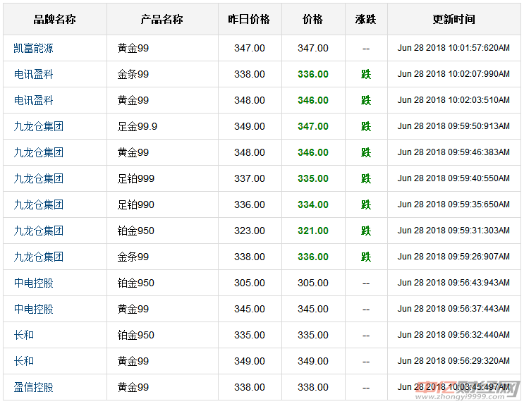Click the 产品名称 column header
The width and height of the screenshot is (524, 404).
click(162, 19)
